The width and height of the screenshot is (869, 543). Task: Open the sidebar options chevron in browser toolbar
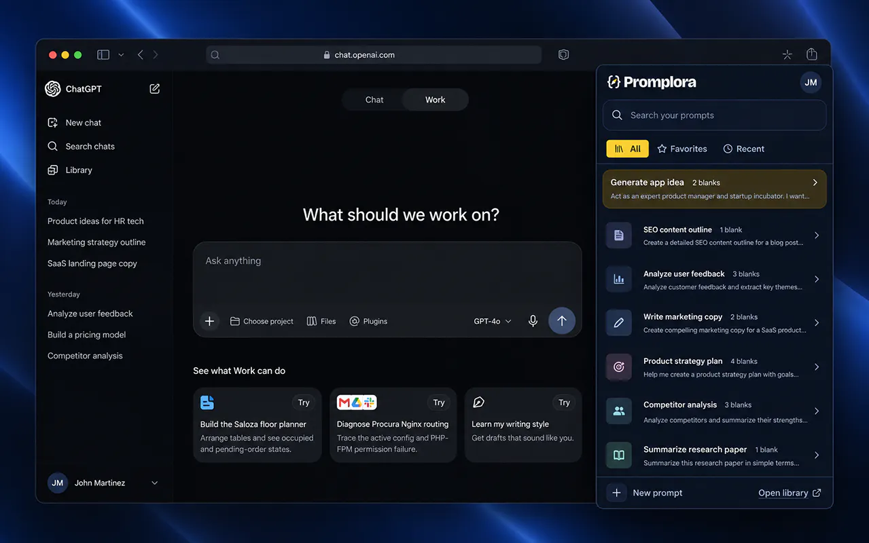(x=121, y=55)
